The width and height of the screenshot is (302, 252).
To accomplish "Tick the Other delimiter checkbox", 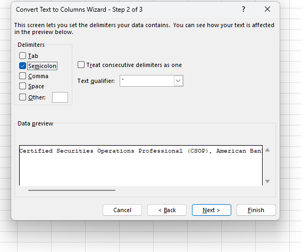I will [x=22, y=97].
